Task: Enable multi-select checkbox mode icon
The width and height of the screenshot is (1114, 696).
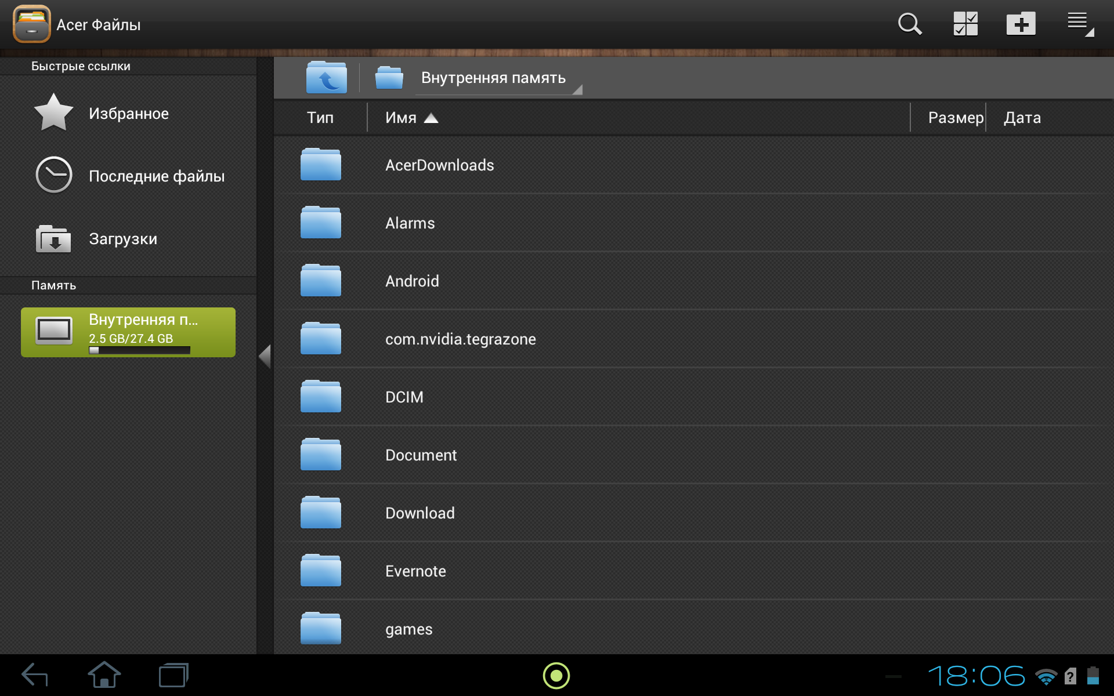Action: tap(965, 24)
